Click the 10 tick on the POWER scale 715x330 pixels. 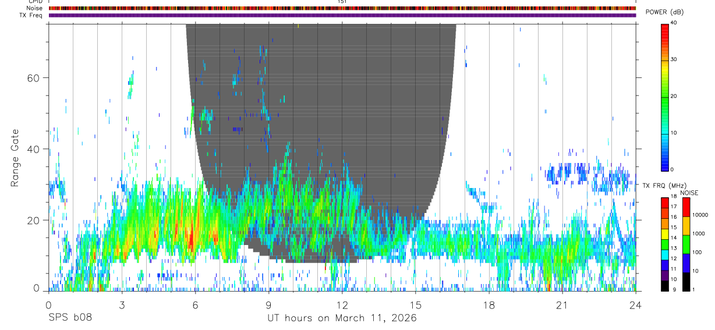pyautogui.click(x=674, y=133)
